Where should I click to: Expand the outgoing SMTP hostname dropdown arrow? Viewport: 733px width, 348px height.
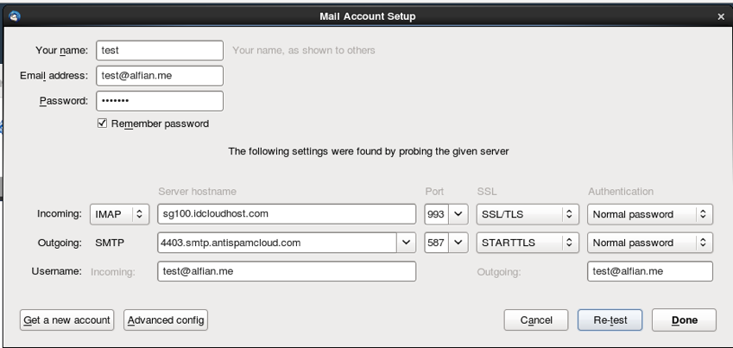click(x=407, y=243)
